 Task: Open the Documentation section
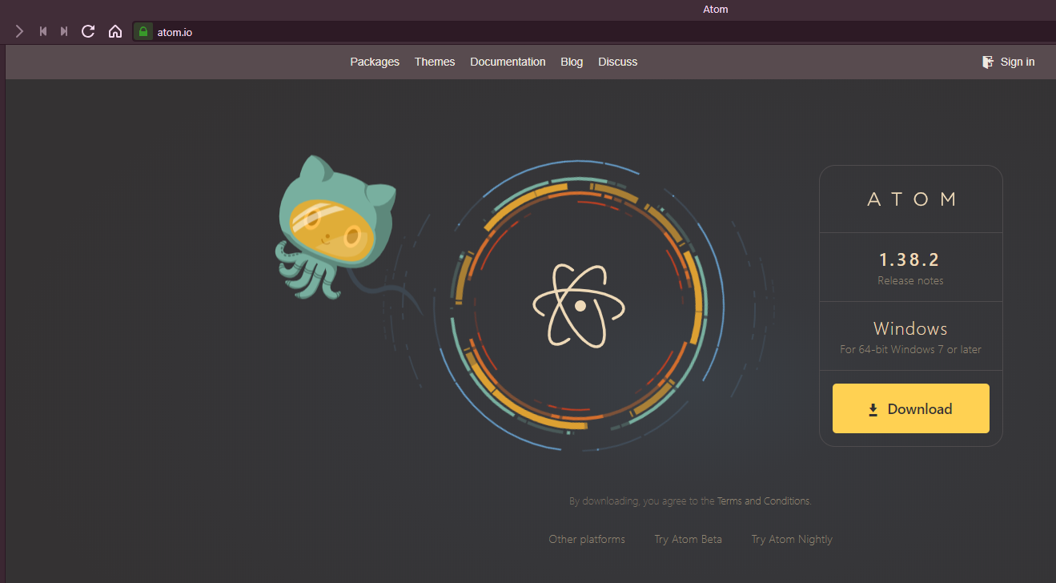click(x=508, y=62)
